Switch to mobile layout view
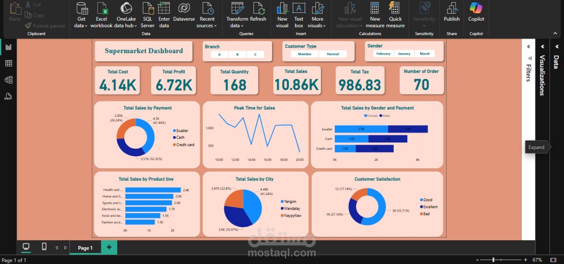The image size is (564, 264). click(x=44, y=247)
